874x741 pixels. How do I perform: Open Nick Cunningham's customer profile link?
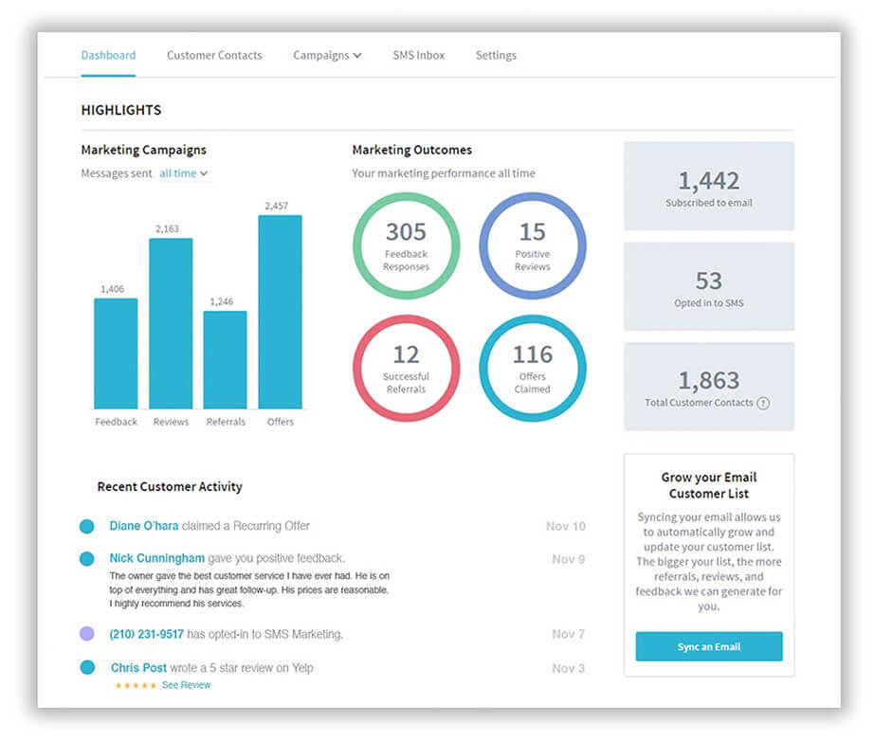click(x=156, y=558)
